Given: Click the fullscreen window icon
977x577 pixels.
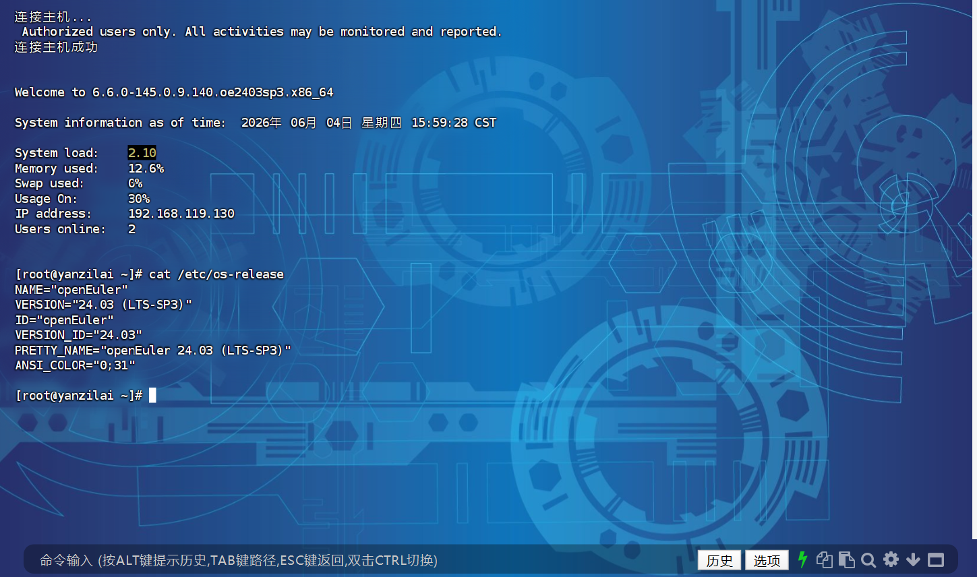Looking at the screenshot, I should [936, 559].
